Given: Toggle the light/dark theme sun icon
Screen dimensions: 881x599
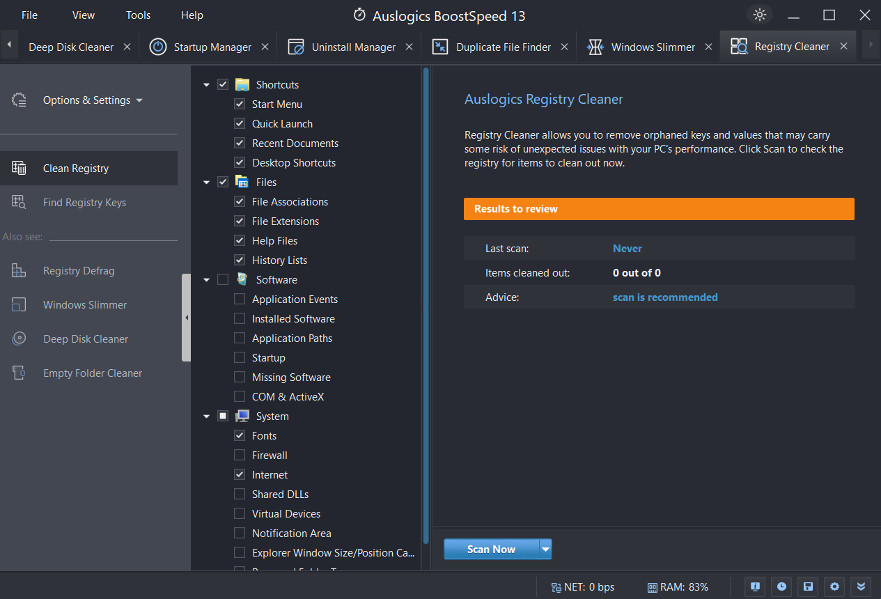Looking at the screenshot, I should click(x=760, y=15).
